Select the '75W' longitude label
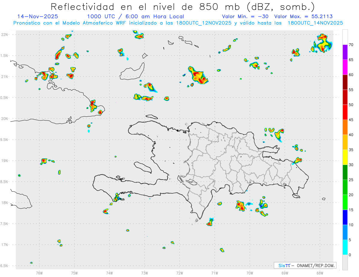The width and height of the screenshot is (359, 277). point(74,273)
